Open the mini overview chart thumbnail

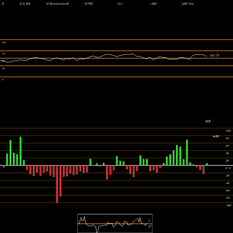click(115, 223)
